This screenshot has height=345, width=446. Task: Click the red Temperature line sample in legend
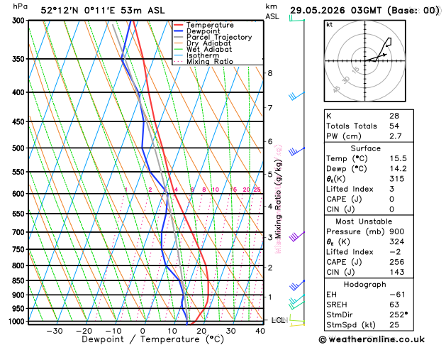[x=179, y=25]
